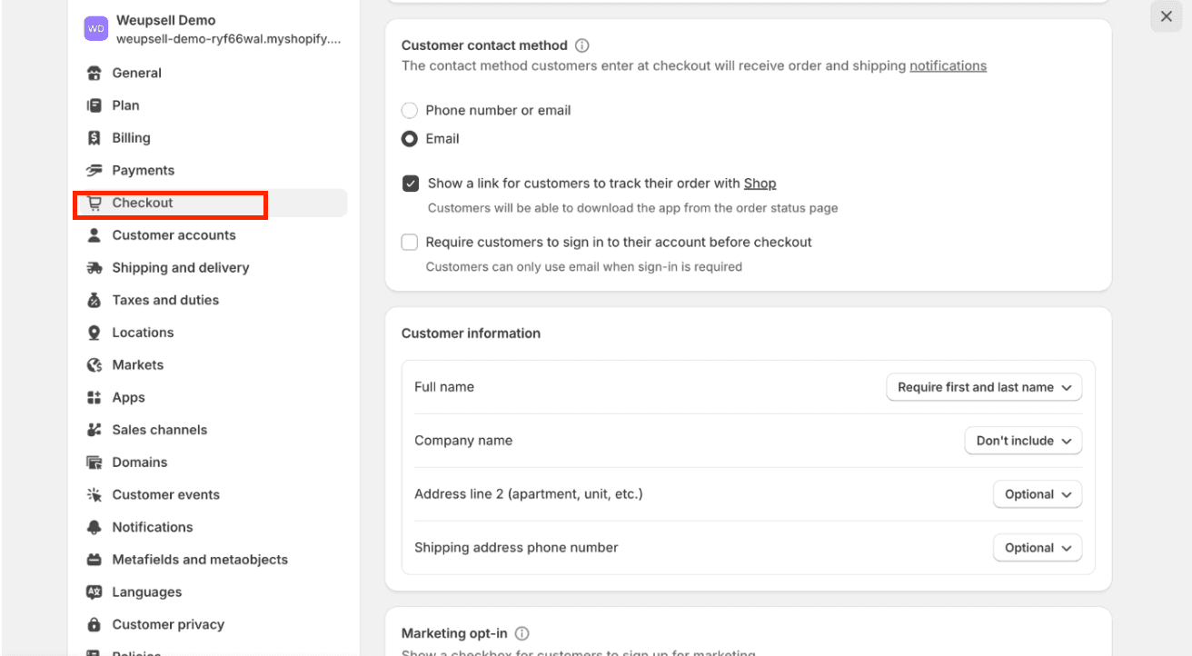The width and height of the screenshot is (1192, 656).
Task: Click info icon beside Customer contact method
Action: 582,45
